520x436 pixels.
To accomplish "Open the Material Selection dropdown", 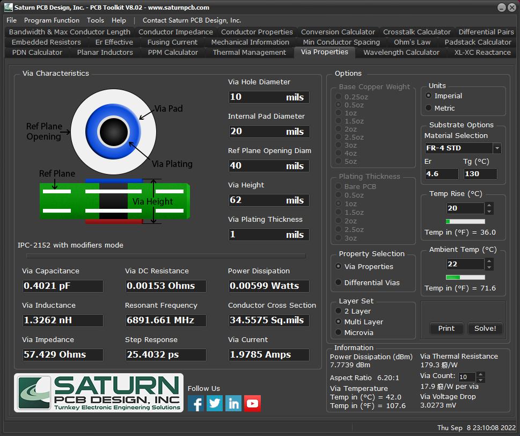I will (497, 148).
